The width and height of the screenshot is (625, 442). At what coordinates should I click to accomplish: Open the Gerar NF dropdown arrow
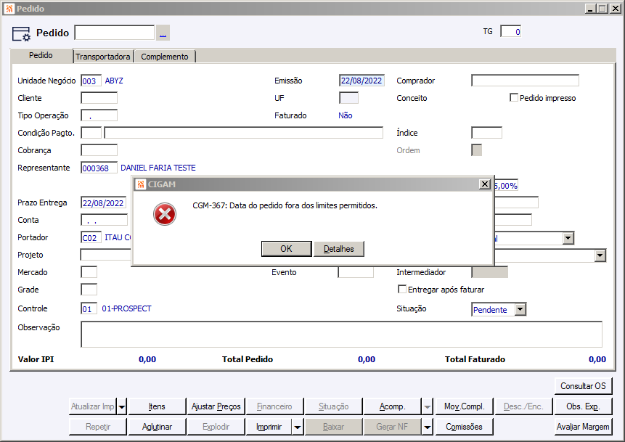pos(428,427)
